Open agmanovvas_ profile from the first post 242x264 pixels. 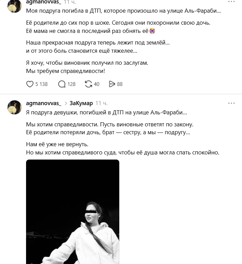coord(43,2)
